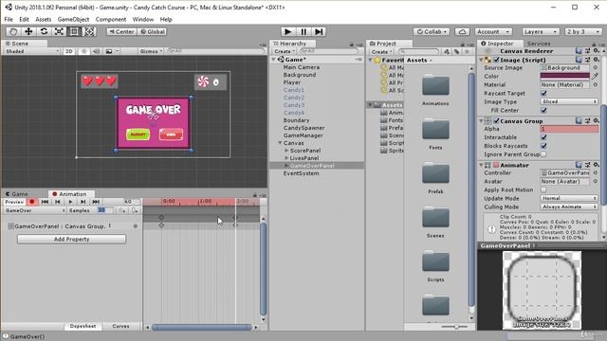Viewport: 607px width, 341px height.
Task: Toggle the Center pivot button
Action: (121, 31)
